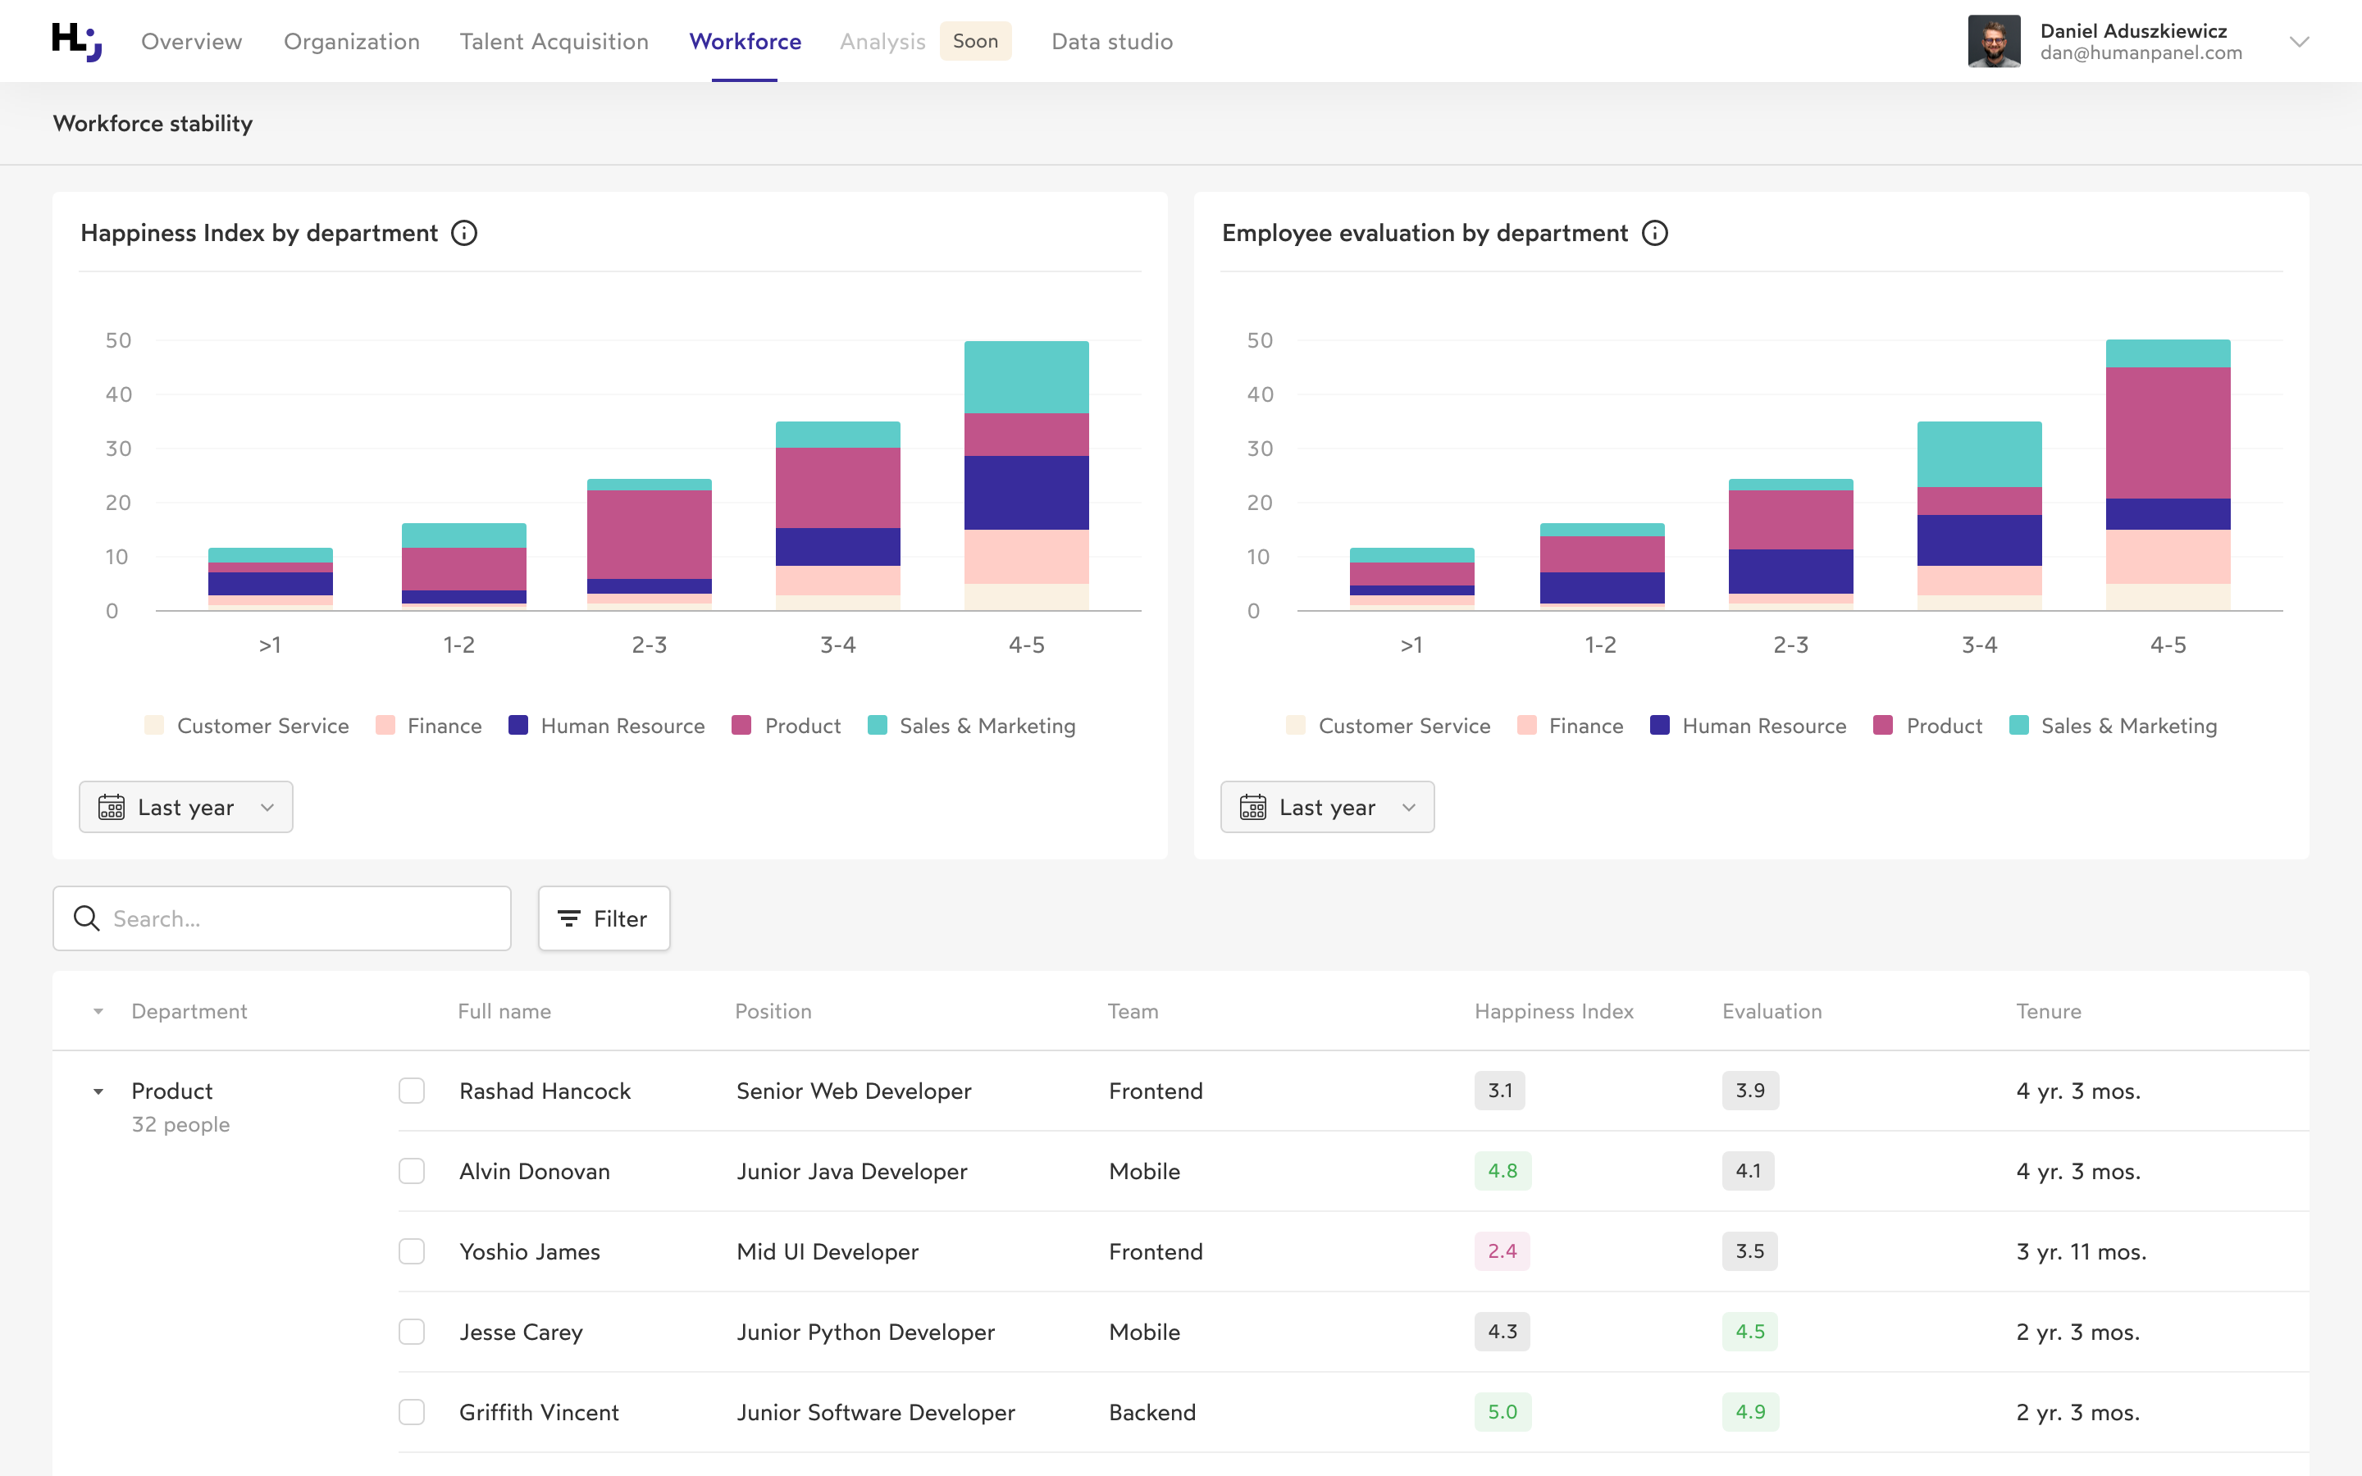Click the HumanPanel logo icon
2362x1476 pixels.
tap(76, 41)
